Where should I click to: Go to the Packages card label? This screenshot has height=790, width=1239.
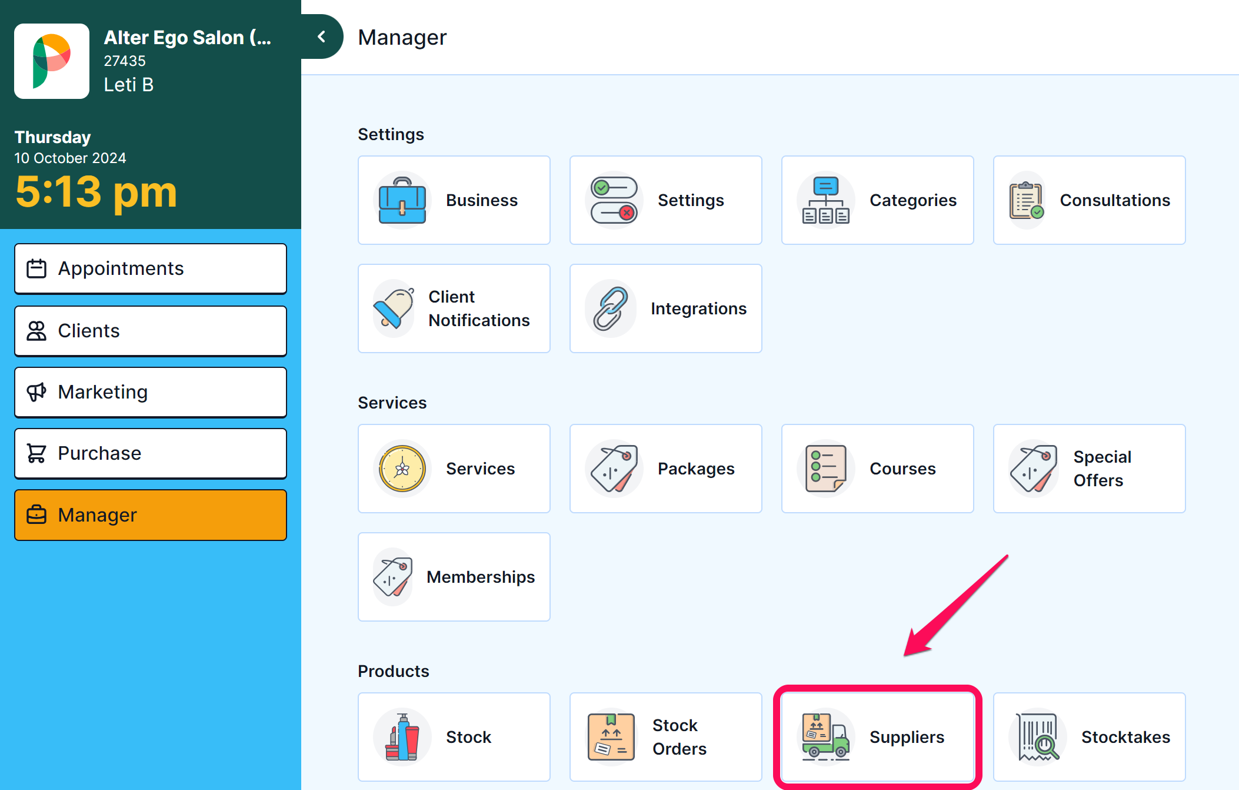[x=696, y=469]
